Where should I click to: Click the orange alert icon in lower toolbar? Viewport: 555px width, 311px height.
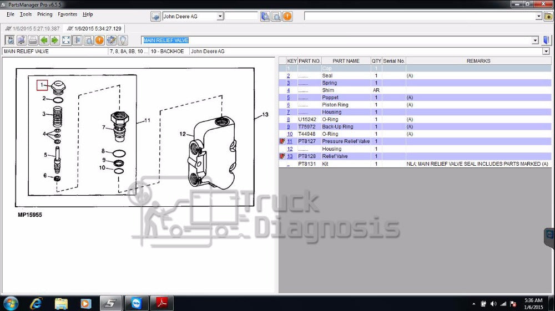[99, 40]
